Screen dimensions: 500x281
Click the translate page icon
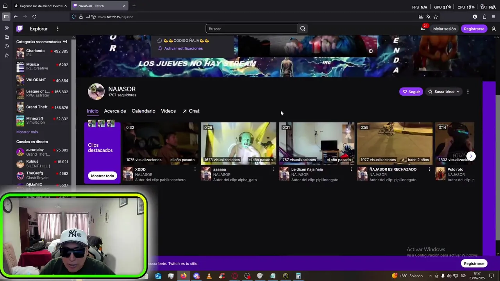coord(428,17)
